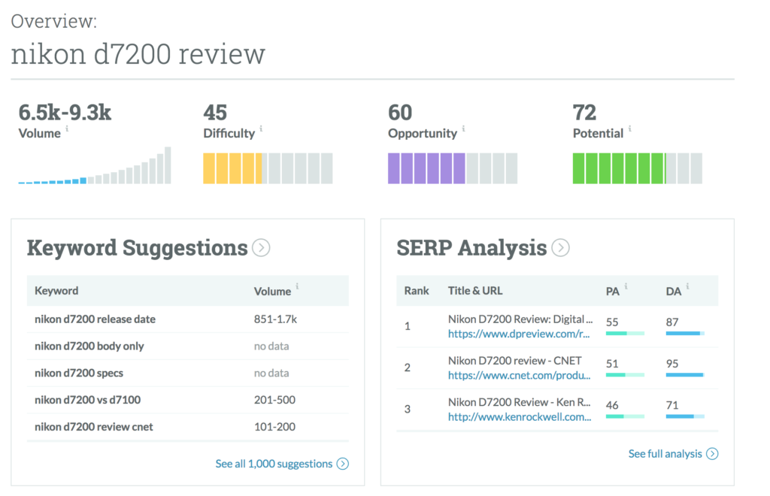Click DA value 71 for Ken Rockwell result
The width and height of the screenshot is (770, 496).
(x=671, y=406)
